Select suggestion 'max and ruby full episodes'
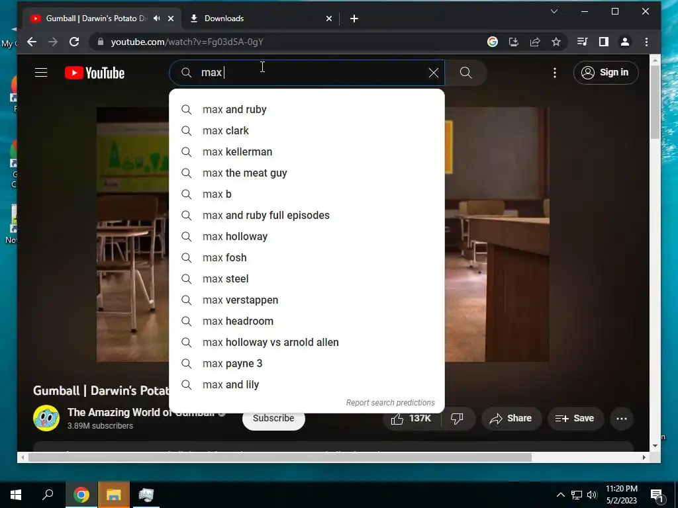The width and height of the screenshot is (678, 508). click(x=307, y=215)
